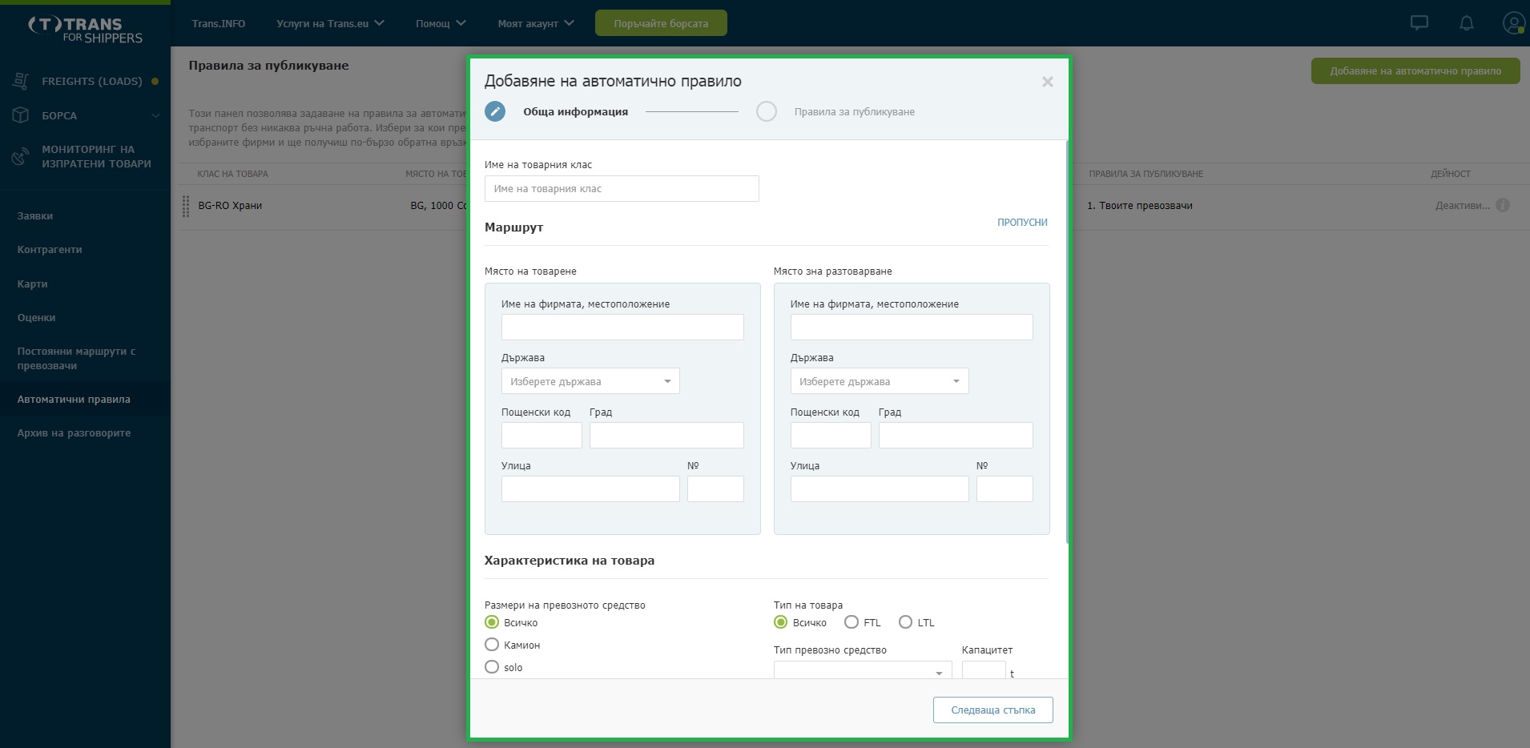Focus unloading place Пощенски код field
Image resolution: width=1530 pixels, height=748 pixels.
(831, 435)
